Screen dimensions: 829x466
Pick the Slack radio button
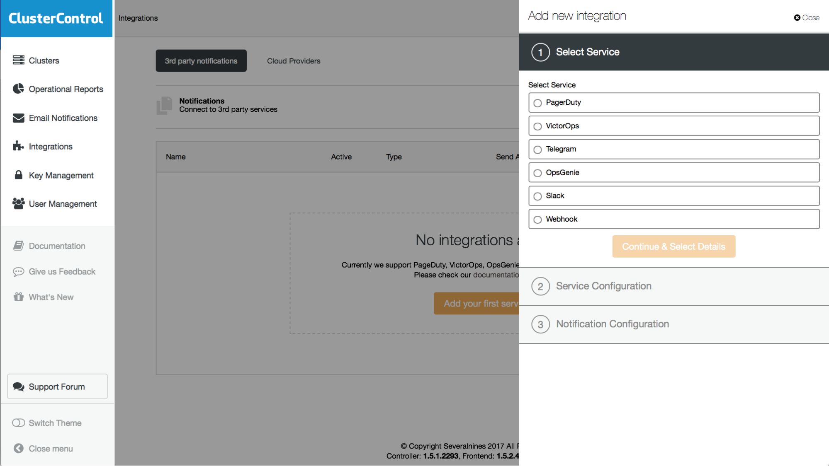tap(537, 196)
